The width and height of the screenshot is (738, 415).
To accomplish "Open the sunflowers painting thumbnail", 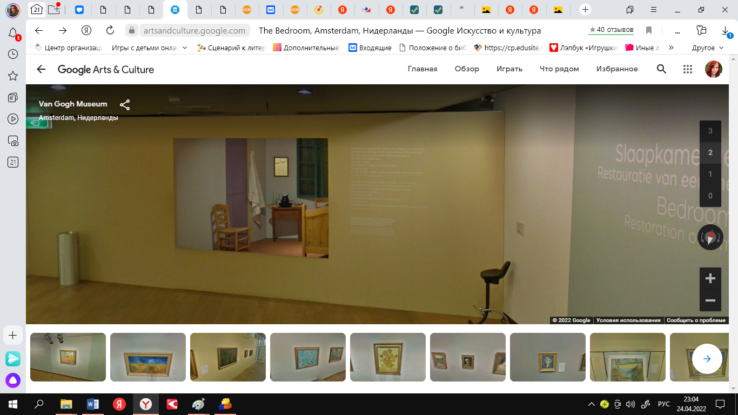I will coord(388,357).
